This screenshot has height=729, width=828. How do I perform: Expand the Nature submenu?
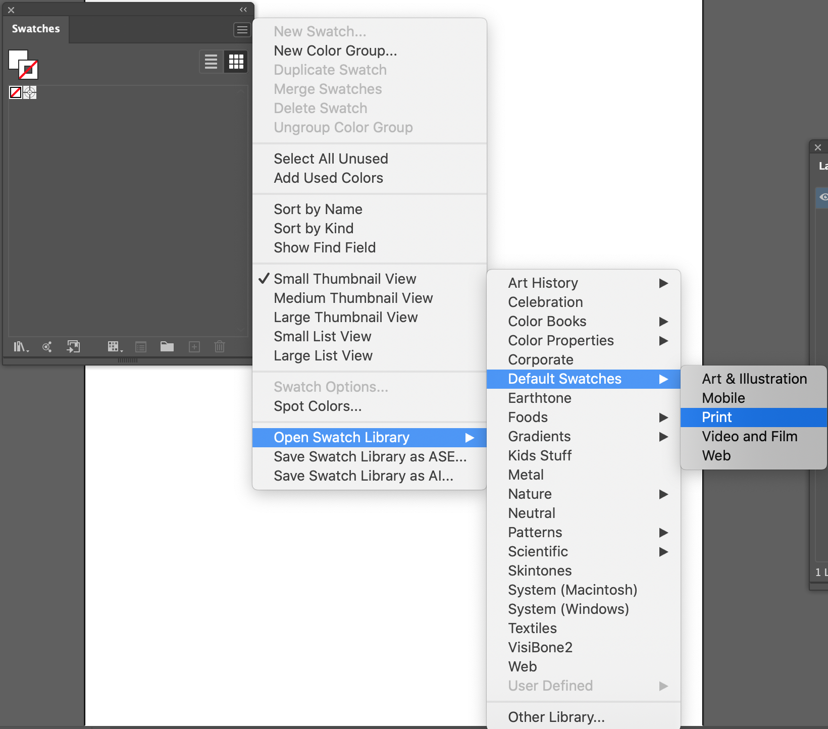[584, 494]
